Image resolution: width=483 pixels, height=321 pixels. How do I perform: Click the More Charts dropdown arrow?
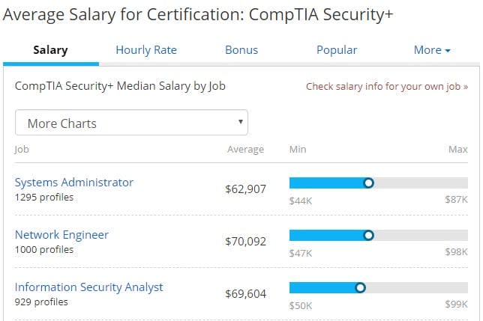[241, 122]
